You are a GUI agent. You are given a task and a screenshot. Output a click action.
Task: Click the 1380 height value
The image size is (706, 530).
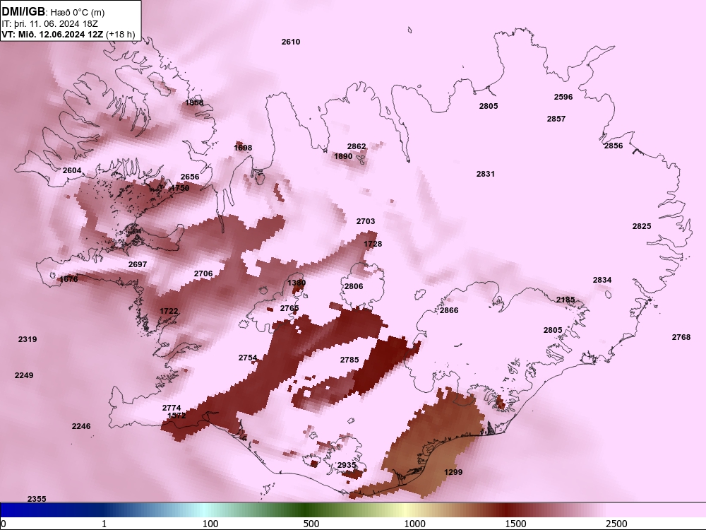pos(297,283)
